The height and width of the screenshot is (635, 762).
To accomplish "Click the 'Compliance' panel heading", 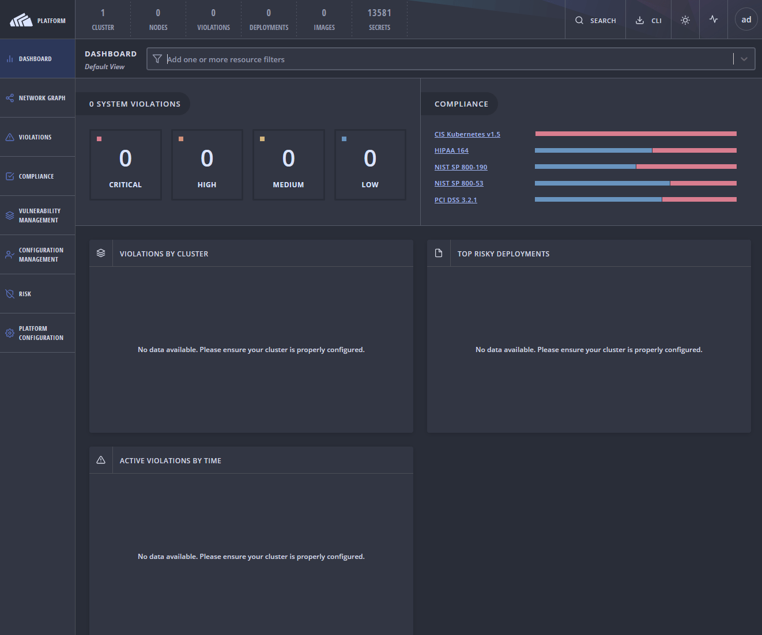I will pos(461,104).
